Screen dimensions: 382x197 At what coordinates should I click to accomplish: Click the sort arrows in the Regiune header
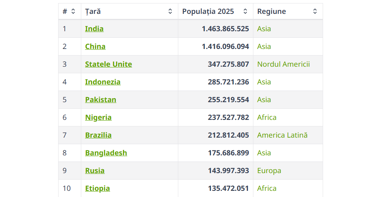click(x=315, y=12)
